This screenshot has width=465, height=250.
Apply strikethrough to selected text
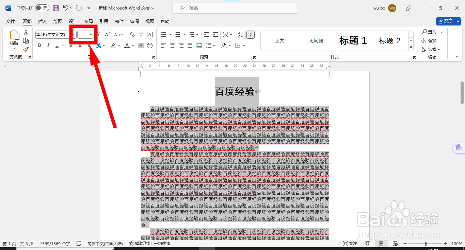(x=71, y=46)
